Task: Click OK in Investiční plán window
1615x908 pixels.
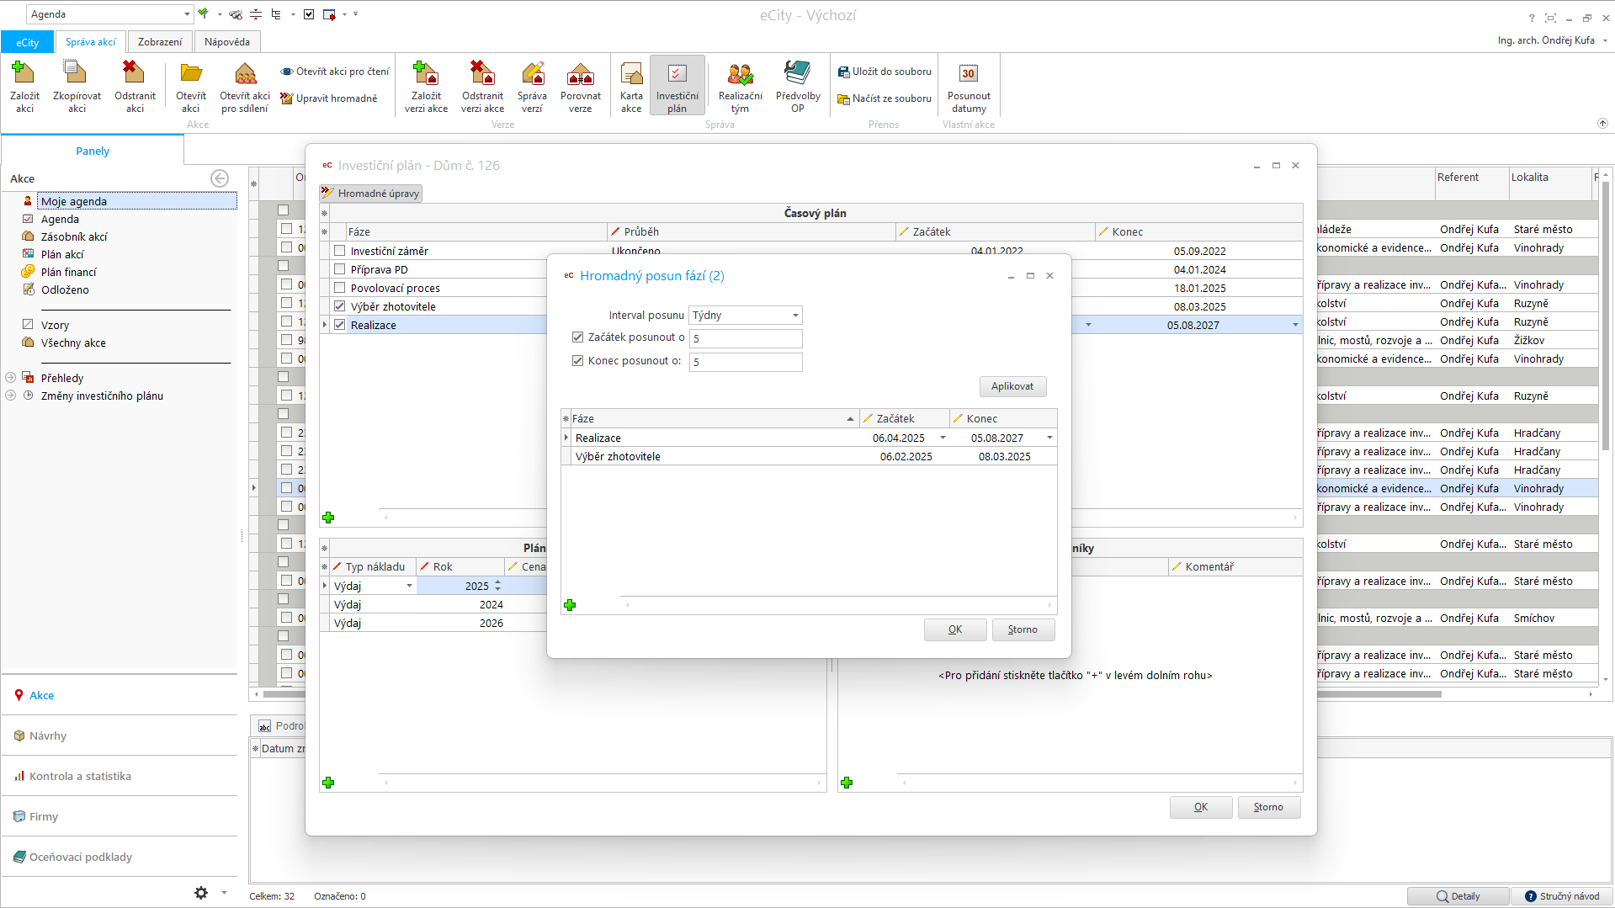Action: pos(1201,807)
